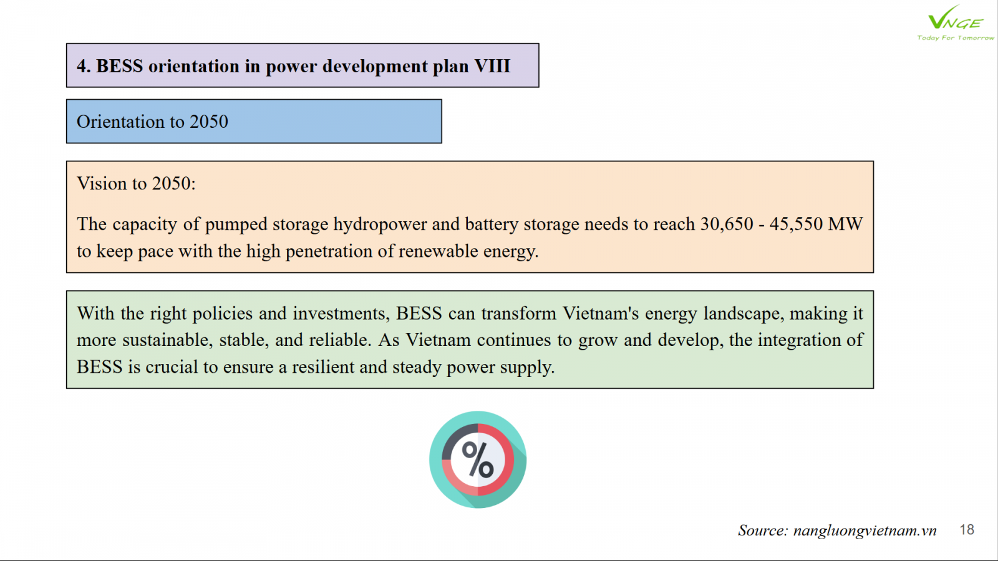Click the percent donut chart icon
The width and height of the screenshot is (998, 561).
pos(478,459)
